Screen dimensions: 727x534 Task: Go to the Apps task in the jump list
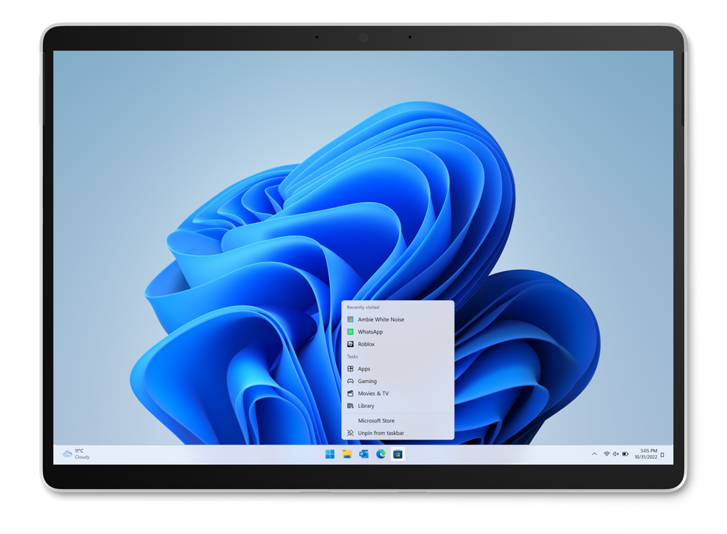(x=364, y=369)
